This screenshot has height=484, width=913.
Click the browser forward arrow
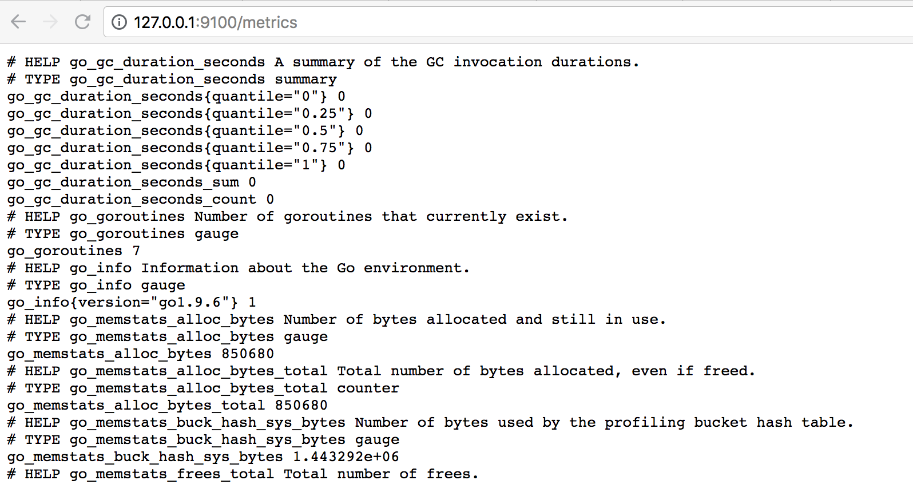pos(51,22)
